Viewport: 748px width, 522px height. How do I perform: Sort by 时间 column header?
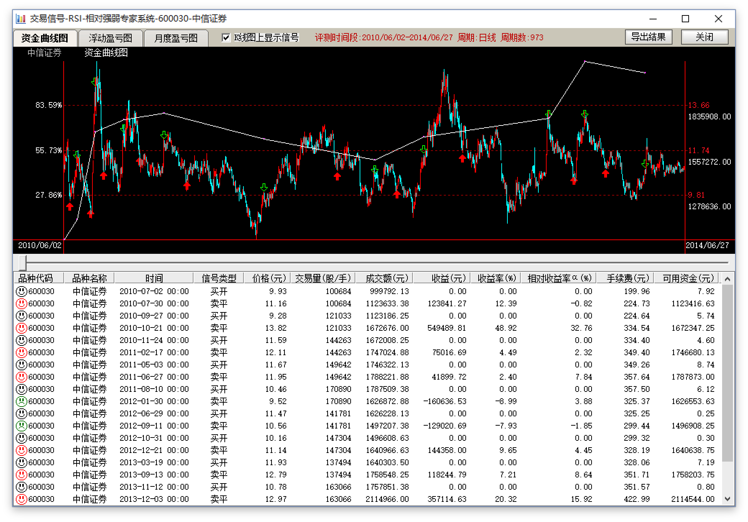[154, 278]
